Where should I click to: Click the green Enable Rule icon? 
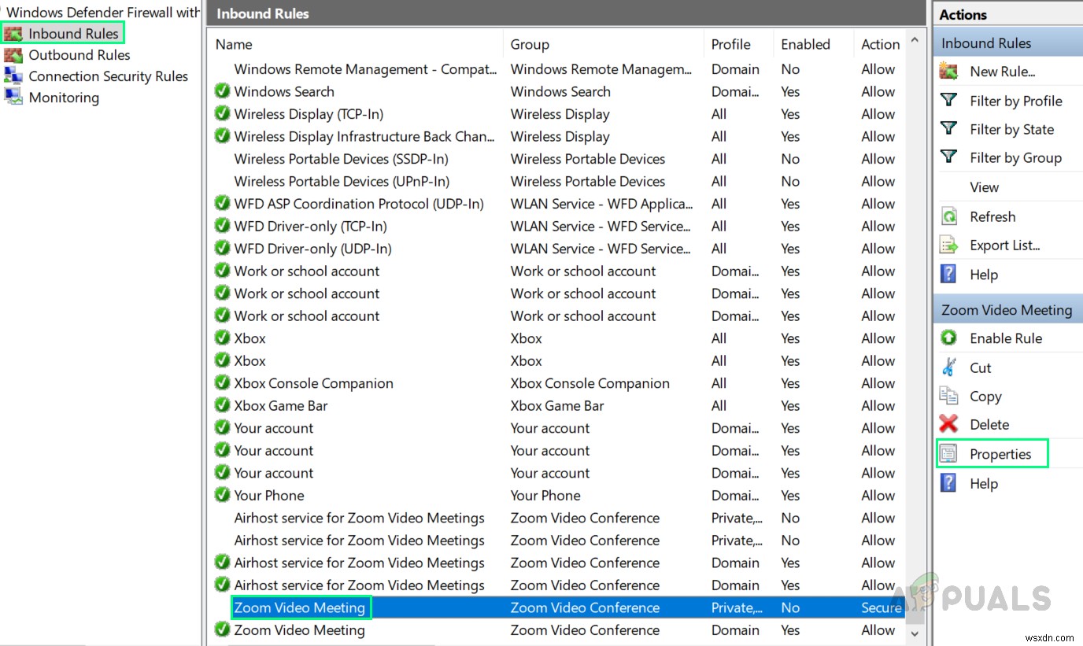949,338
